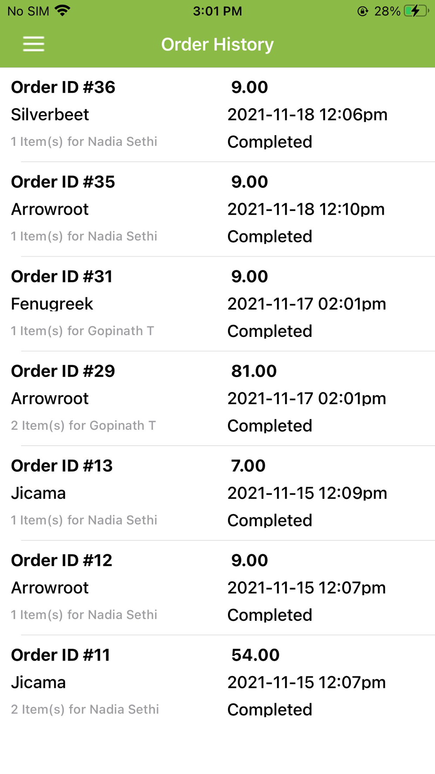Tap the 2021-11-18 12:06pm timestamp

coord(307,114)
